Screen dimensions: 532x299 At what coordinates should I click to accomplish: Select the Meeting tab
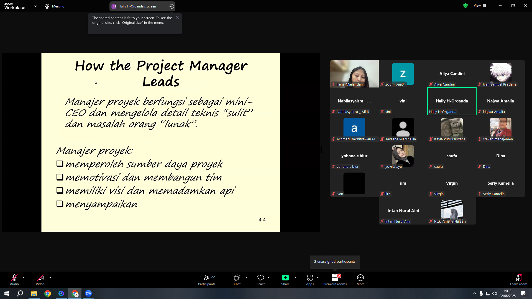(55, 6)
